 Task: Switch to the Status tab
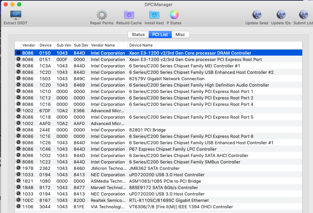pos(138,34)
